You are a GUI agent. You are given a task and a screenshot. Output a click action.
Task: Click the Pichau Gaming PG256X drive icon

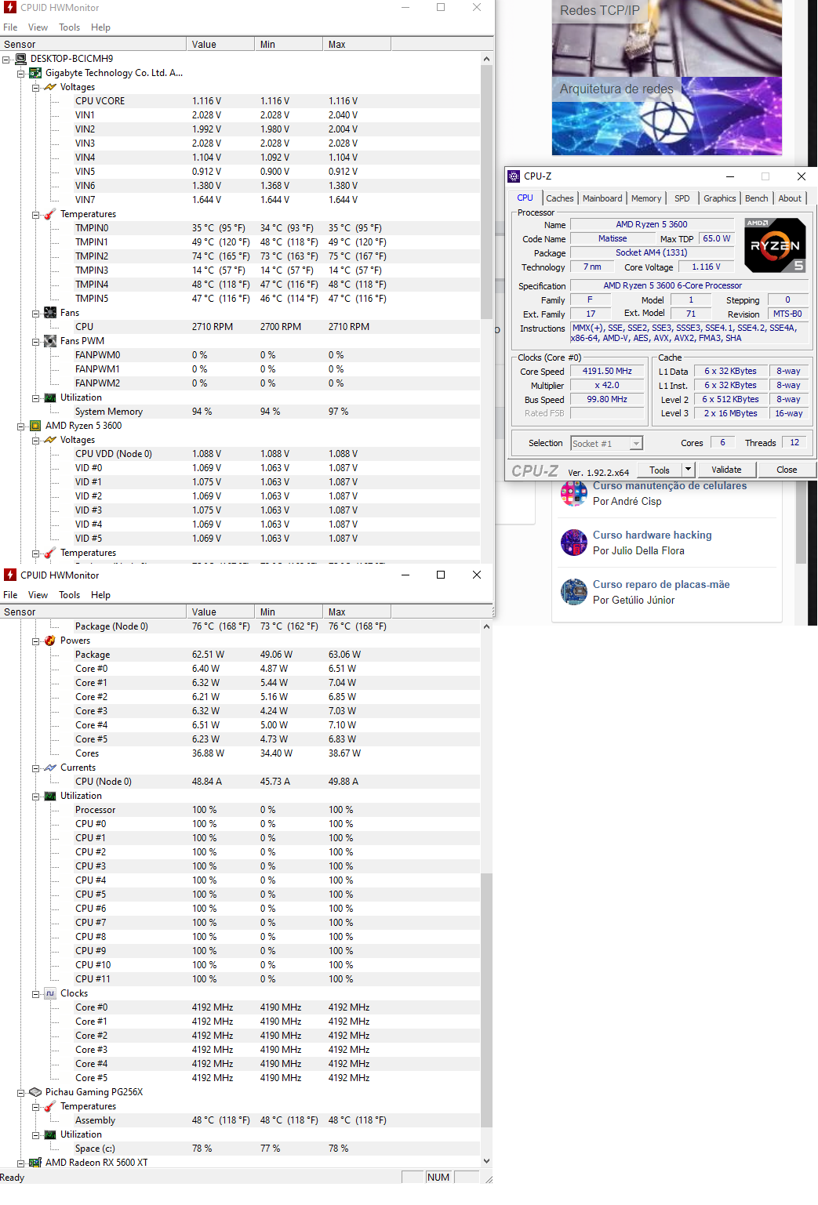pos(35,1092)
